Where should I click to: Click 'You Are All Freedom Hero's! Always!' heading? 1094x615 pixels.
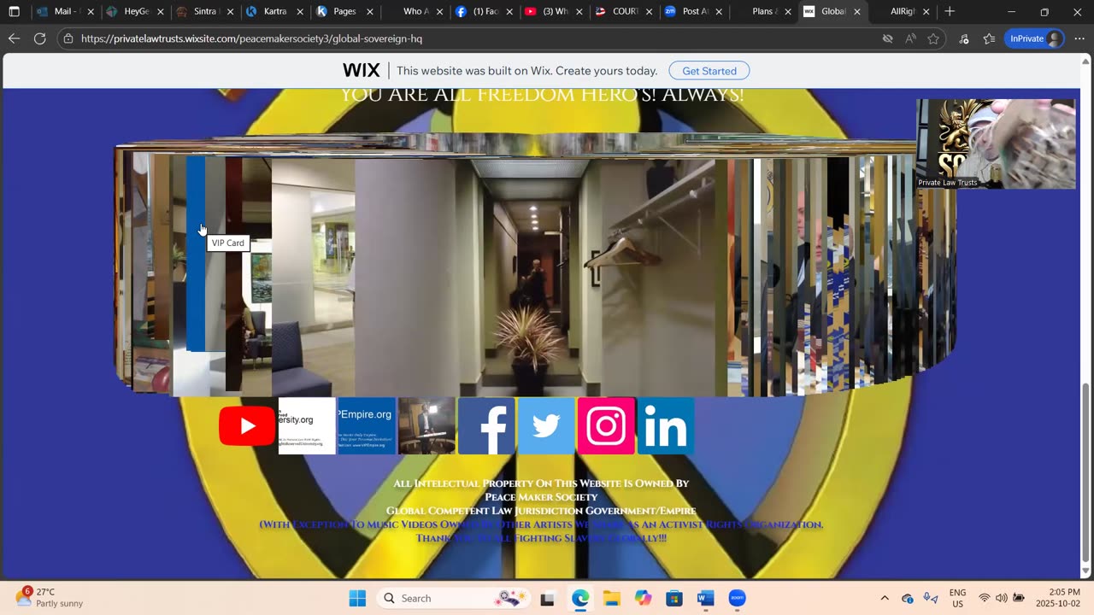[542, 95]
